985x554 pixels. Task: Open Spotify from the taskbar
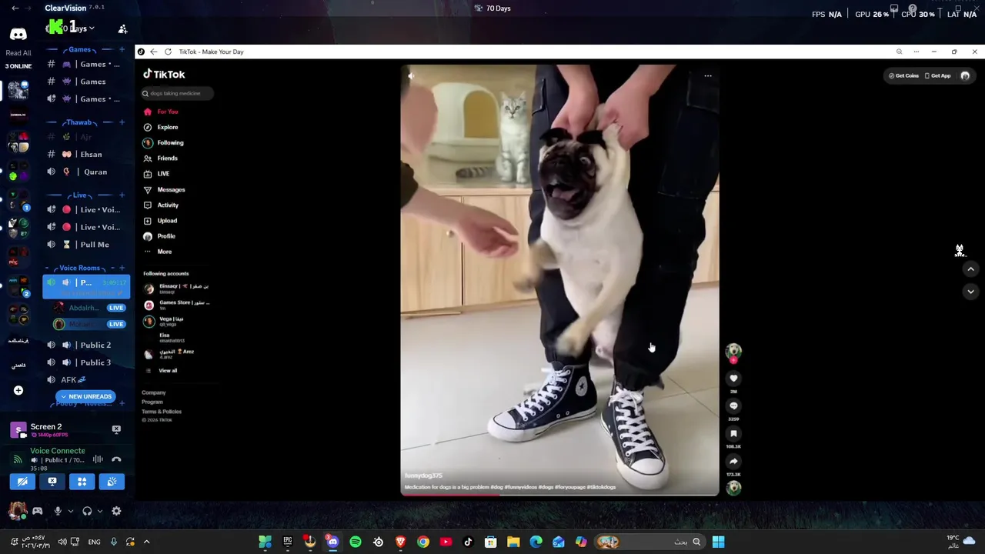click(x=356, y=542)
